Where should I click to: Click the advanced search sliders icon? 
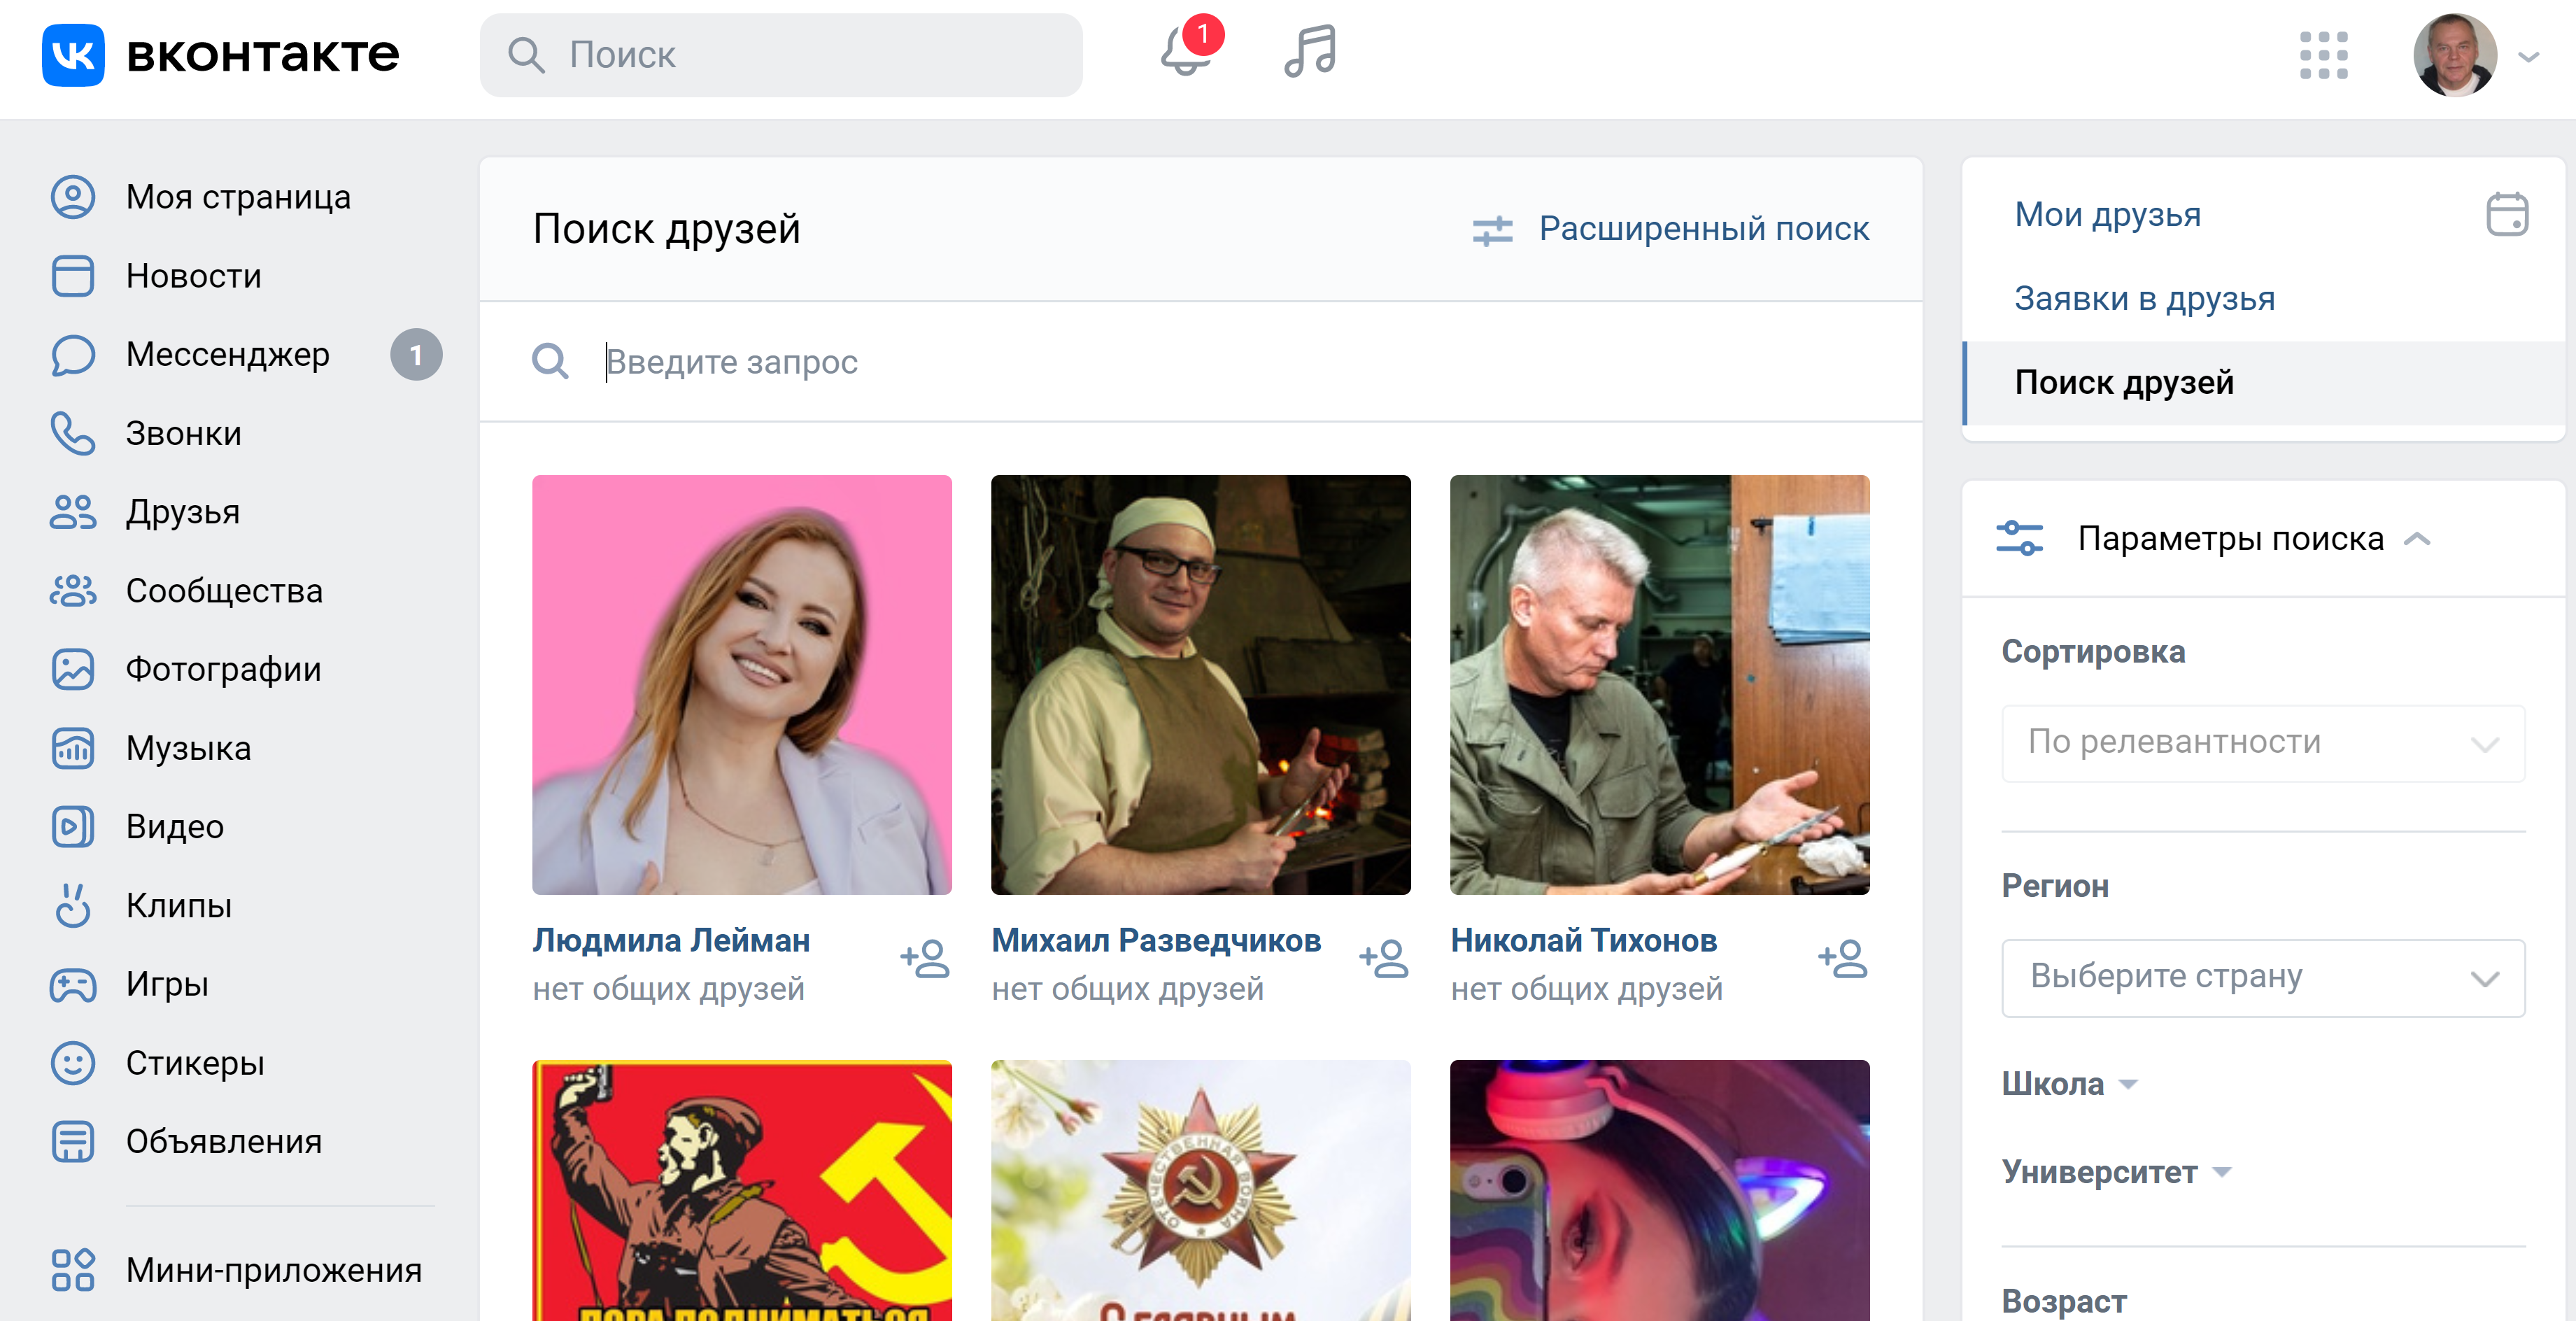pyautogui.click(x=1492, y=231)
